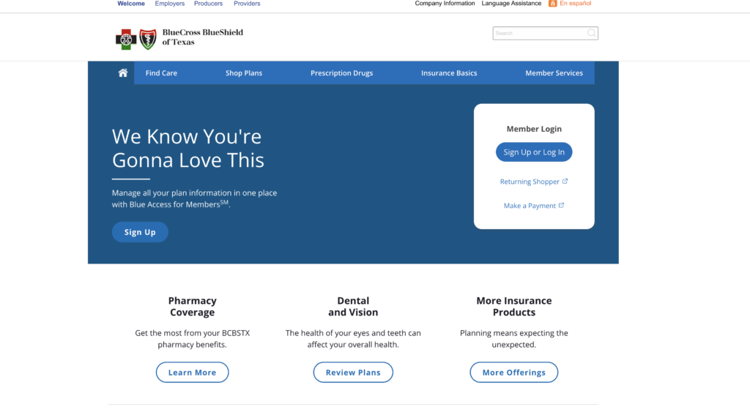Click the external link icon next to Make a Payment
750x410 pixels.
pyautogui.click(x=562, y=206)
